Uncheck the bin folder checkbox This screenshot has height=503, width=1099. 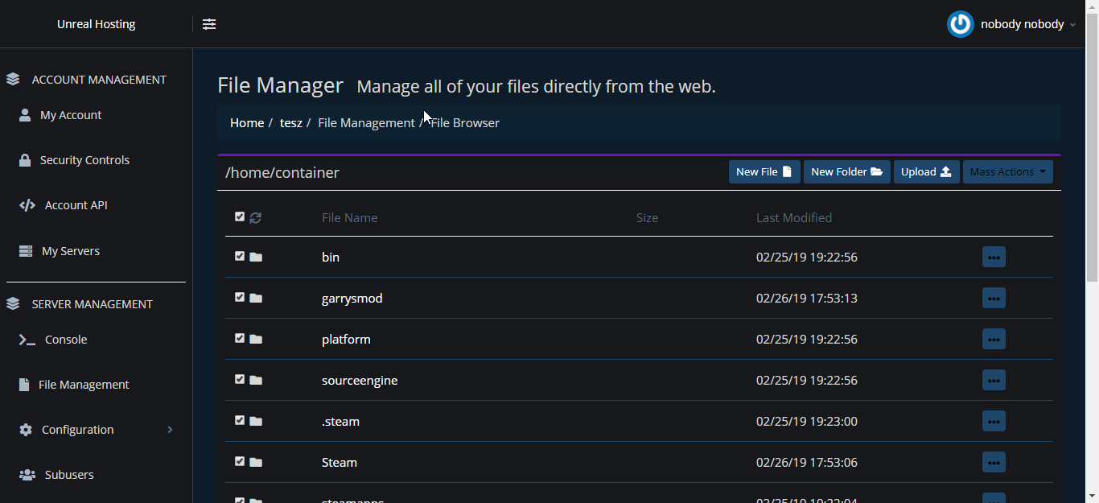click(240, 256)
